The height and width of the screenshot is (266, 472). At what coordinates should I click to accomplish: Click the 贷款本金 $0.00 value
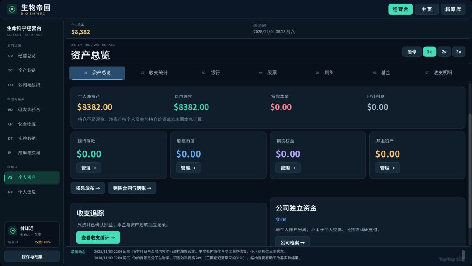click(x=281, y=107)
